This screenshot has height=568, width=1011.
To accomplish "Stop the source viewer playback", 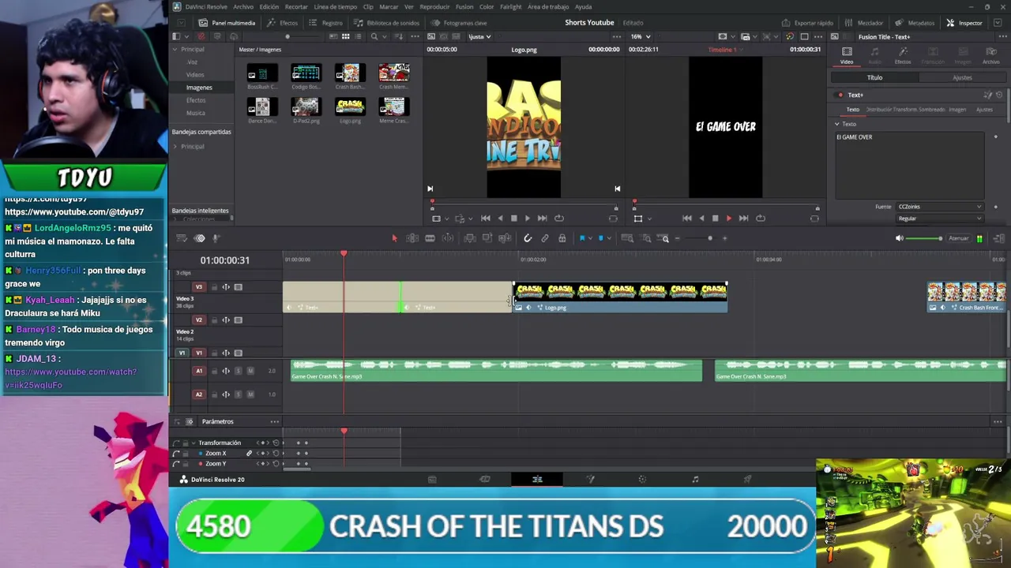I will coord(513,219).
